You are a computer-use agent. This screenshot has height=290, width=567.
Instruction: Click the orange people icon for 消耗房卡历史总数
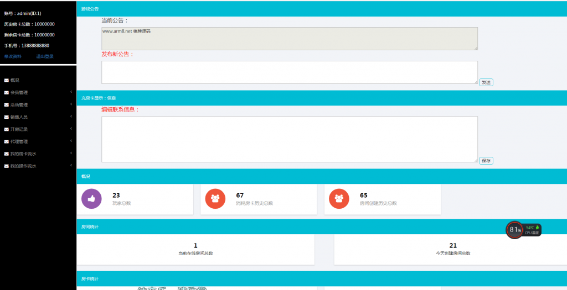215,199
